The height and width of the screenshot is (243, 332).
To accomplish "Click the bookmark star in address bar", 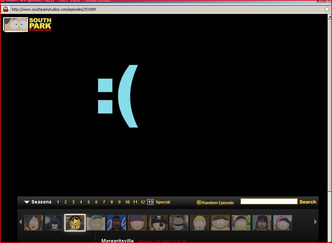I will tap(327, 9).
